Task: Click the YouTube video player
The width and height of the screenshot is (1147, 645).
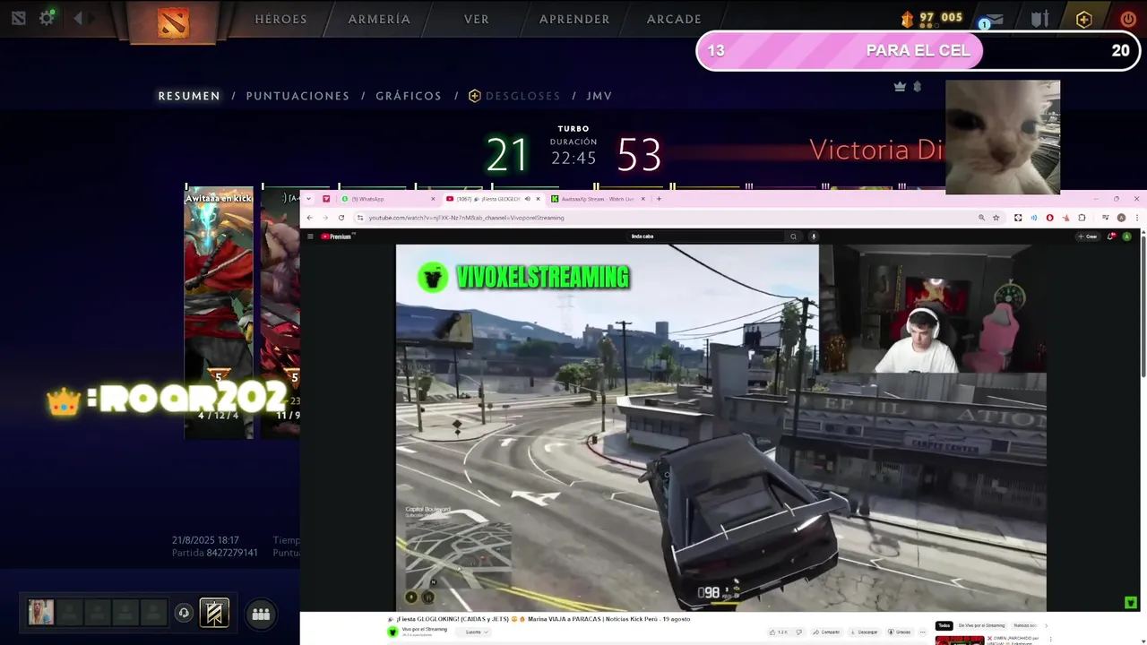Action: point(721,428)
